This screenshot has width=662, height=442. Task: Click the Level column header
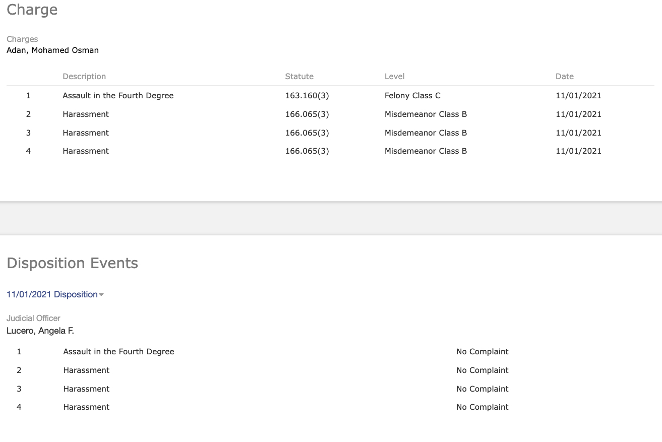pos(394,77)
